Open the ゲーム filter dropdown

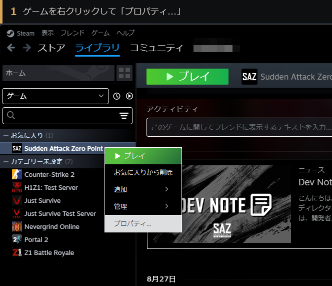pyautogui.click(x=55, y=96)
